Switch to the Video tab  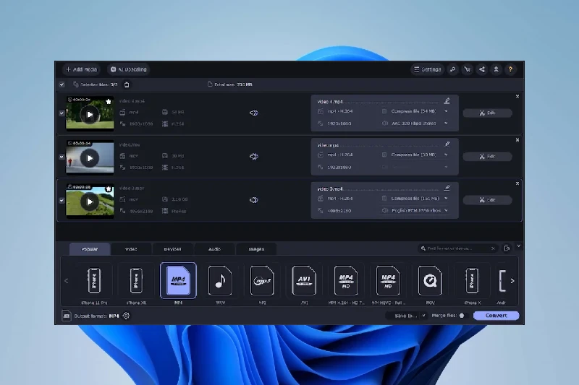click(131, 249)
